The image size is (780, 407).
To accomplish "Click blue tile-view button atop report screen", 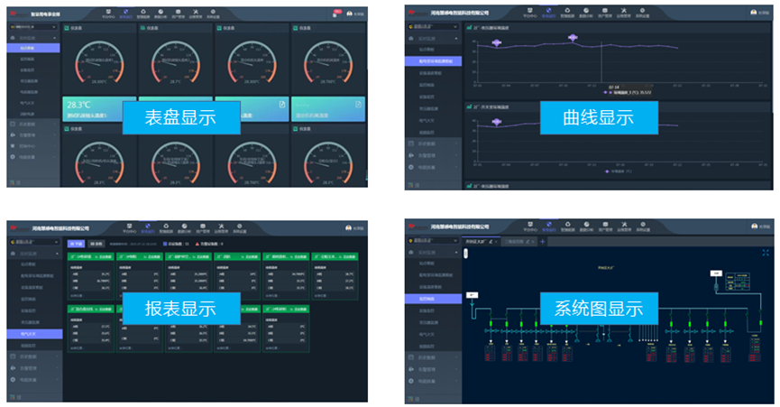I will [78, 243].
